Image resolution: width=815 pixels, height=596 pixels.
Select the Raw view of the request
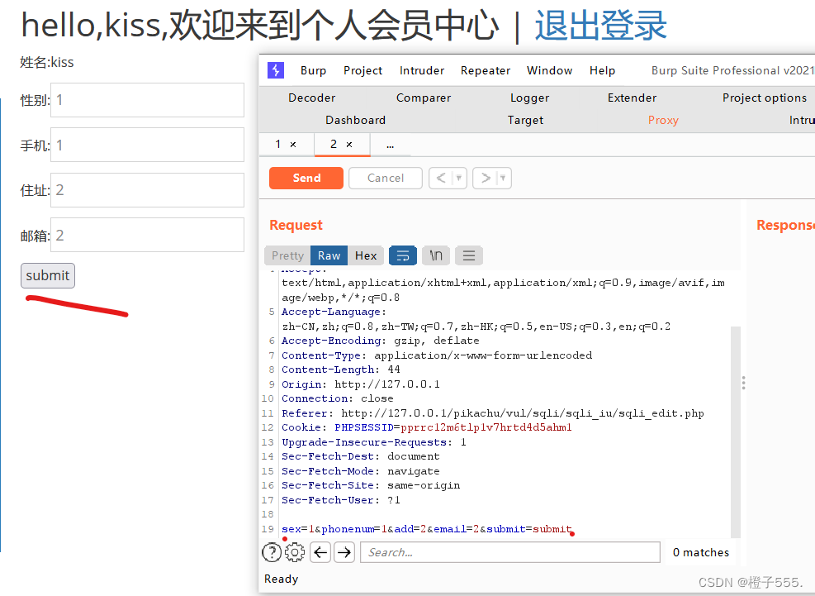coord(329,255)
